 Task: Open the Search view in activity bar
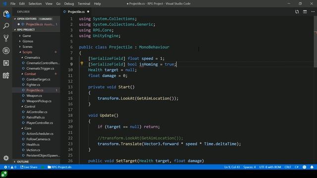pyautogui.click(x=6, y=26)
